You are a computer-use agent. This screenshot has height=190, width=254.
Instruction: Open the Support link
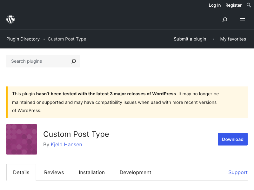click(238, 172)
